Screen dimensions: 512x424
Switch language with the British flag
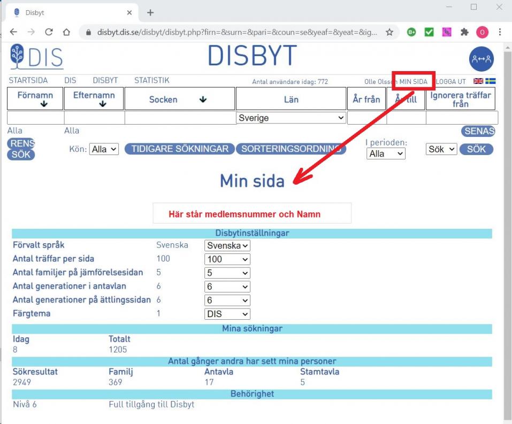pos(478,81)
